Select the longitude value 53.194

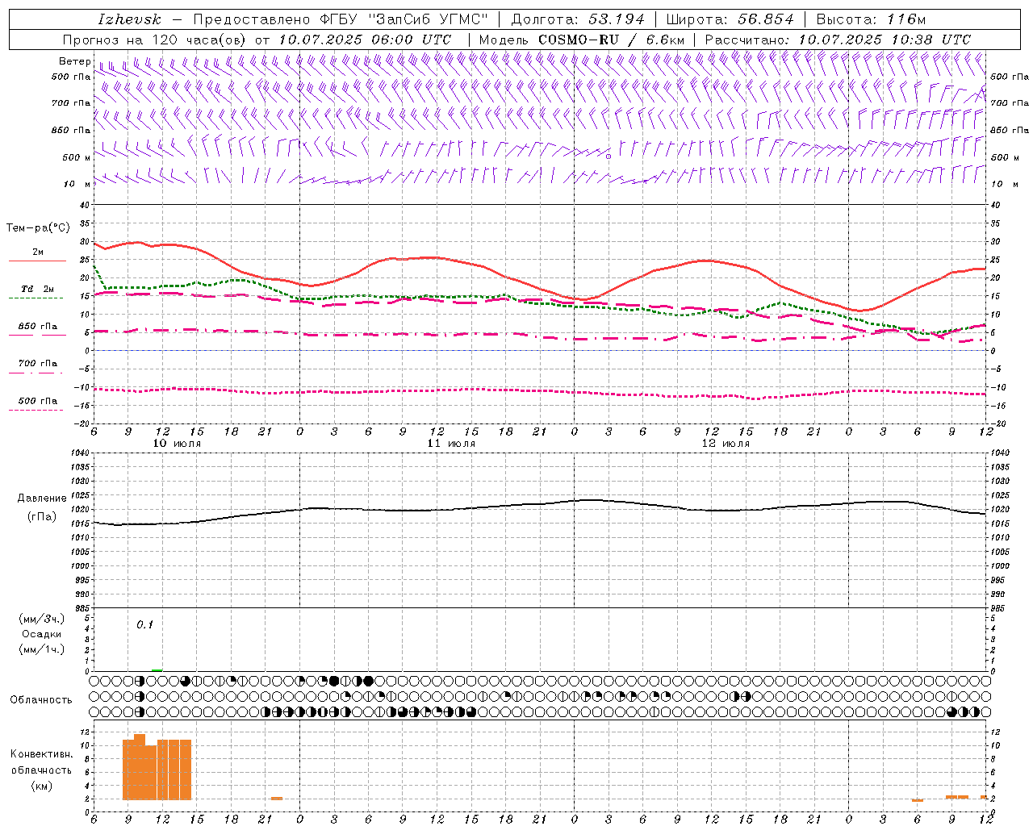pyautogui.click(x=617, y=19)
